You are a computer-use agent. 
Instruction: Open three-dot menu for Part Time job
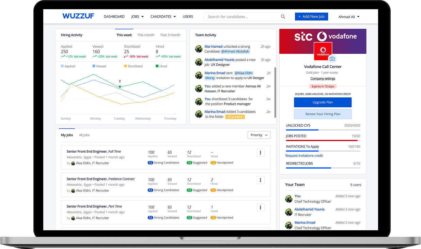tap(261, 207)
